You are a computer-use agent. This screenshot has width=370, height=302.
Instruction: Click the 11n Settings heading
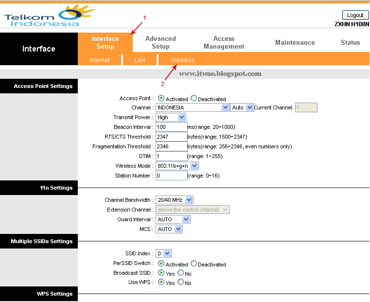[56, 188]
